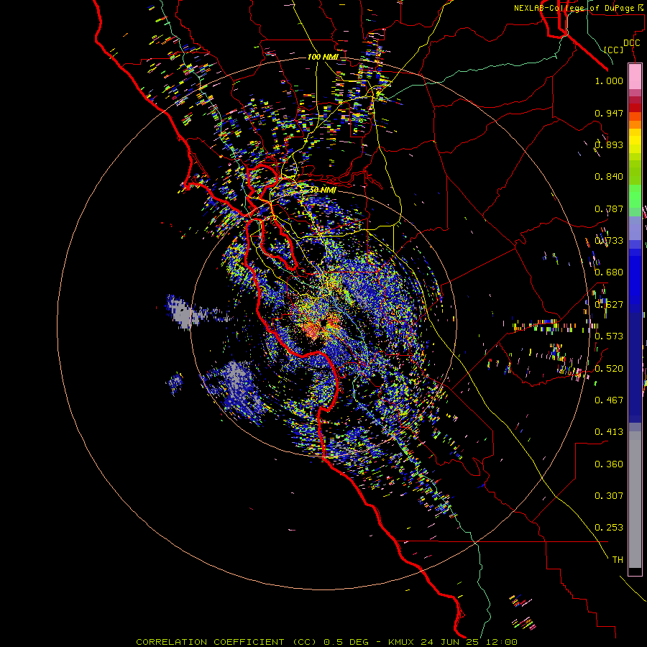Select the 0.627 scale value
This screenshot has width=647, height=647.
pyautogui.click(x=609, y=305)
